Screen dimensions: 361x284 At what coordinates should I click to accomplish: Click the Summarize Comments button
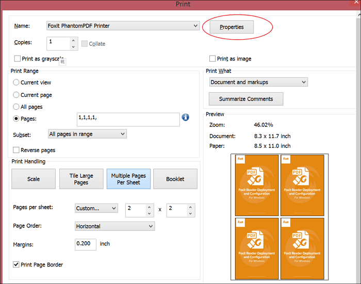point(246,98)
